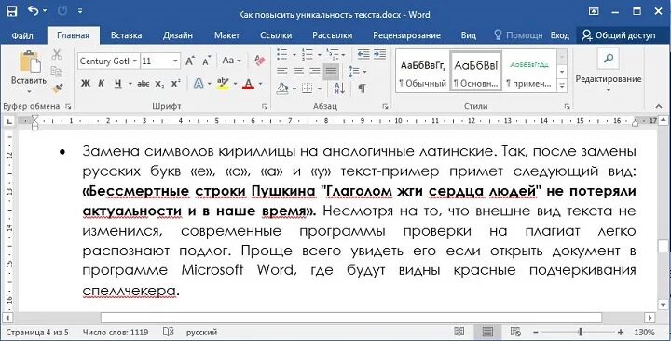
Task: Switch to the Рецензирование tab
Action: click(x=406, y=35)
